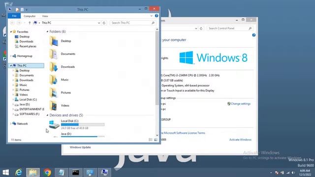Select the Local Disk (C:) drive icon
Image resolution: width=315 pixels, height=177 pixels.
pyautogui.click(x=54, y=124)
